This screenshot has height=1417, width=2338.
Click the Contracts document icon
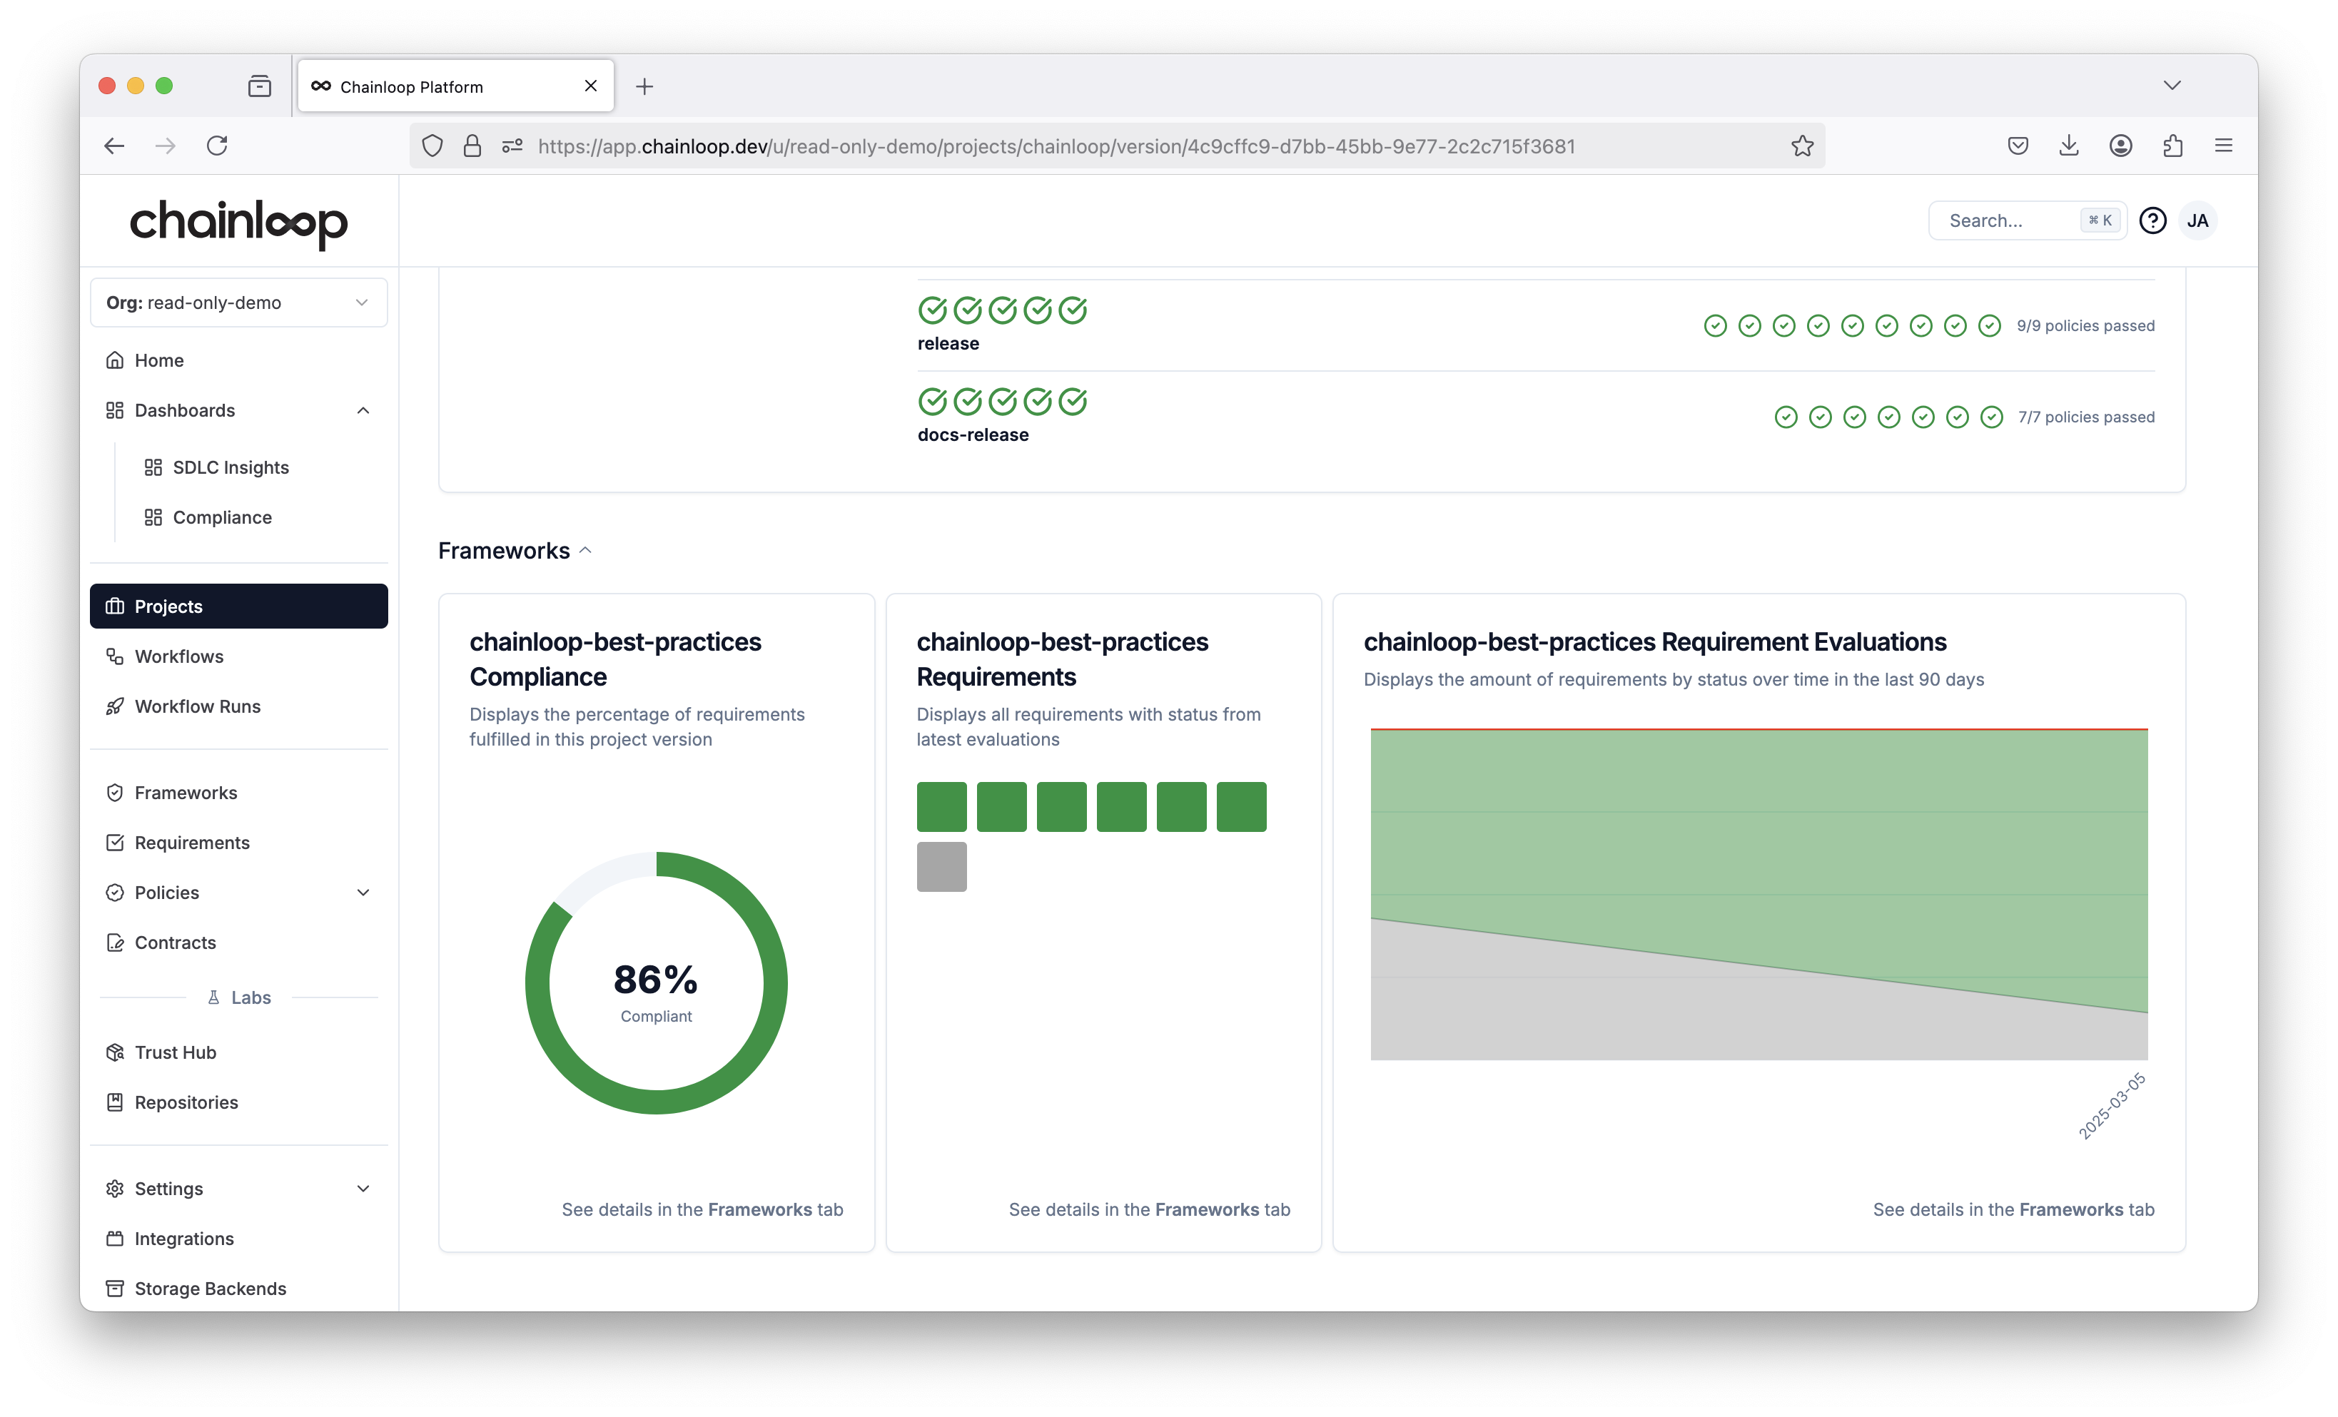point(115,943)
